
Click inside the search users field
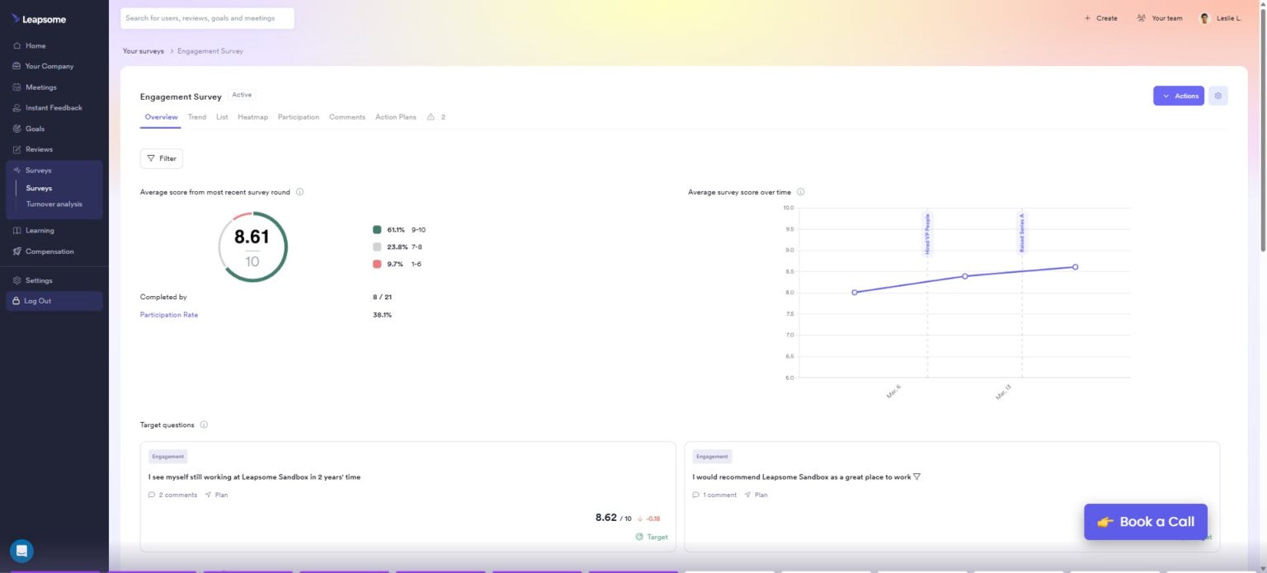pos(207,17)
